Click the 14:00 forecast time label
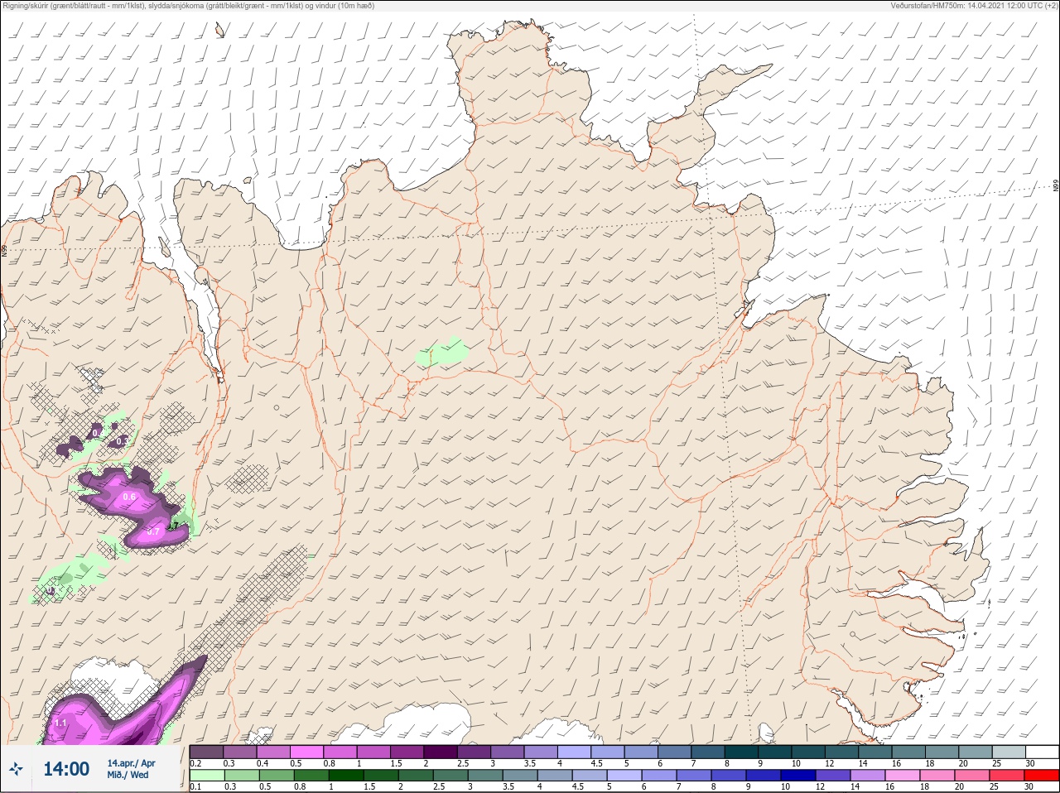 click(66, 769)
